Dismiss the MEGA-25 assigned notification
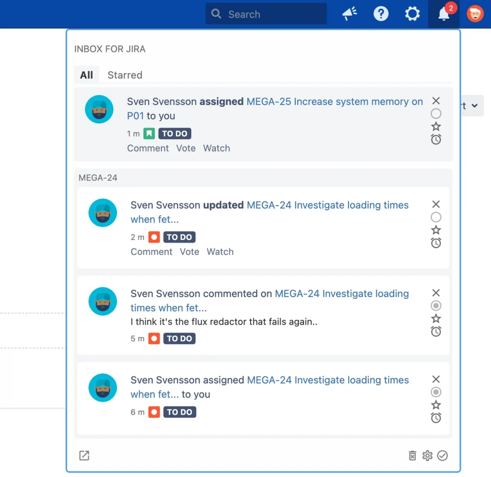 pos(435,101)
